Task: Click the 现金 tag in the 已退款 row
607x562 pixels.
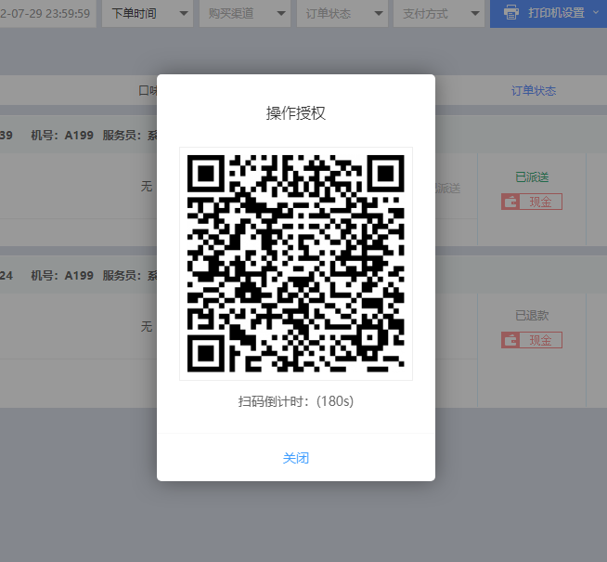Action: point(540,340)
